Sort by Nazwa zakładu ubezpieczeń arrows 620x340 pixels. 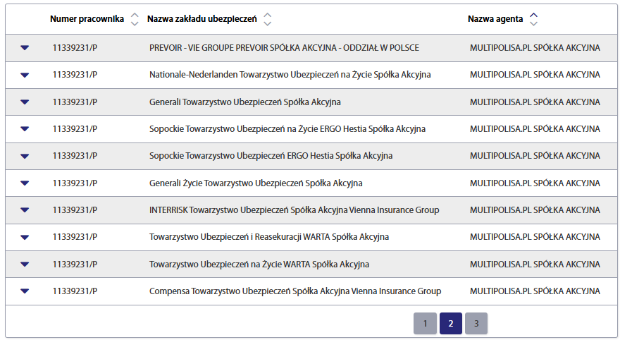coord(267,18)
